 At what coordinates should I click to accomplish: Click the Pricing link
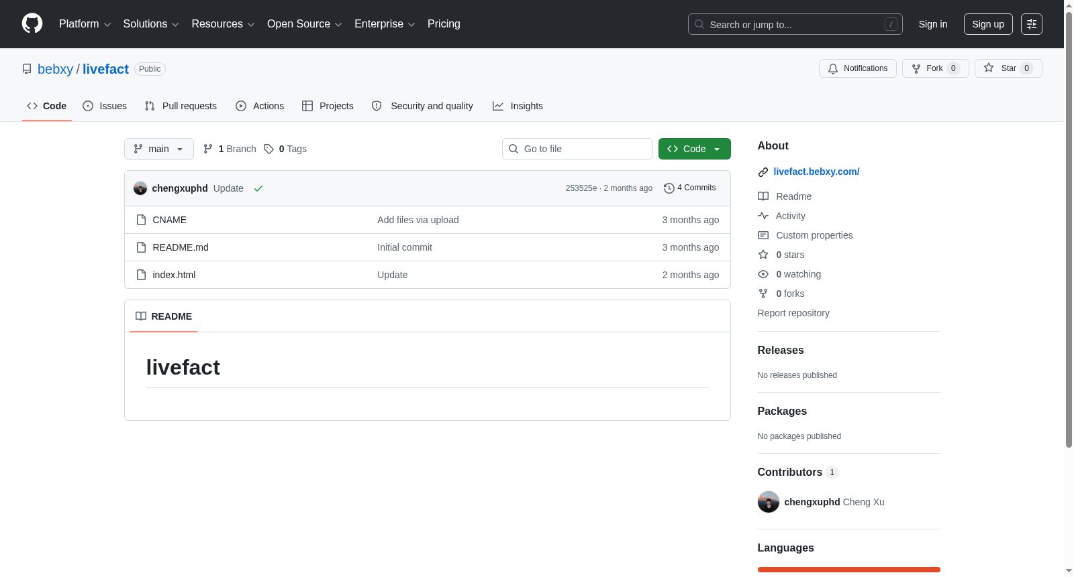pyautogui.click(x=444, y=24)
